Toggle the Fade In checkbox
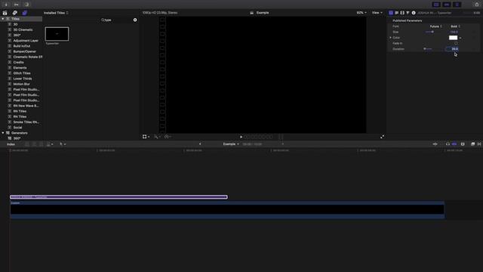The width and height of the screenshot is (483, 272). 456,44
